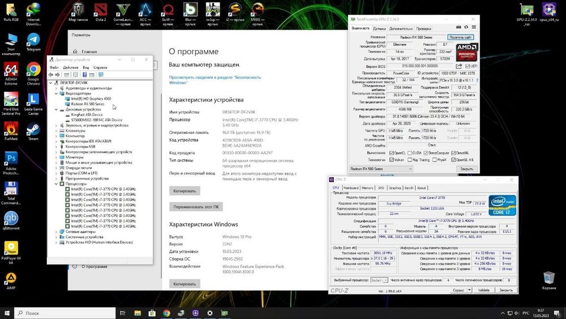Toggle the OpenCL checkbox

tap(392, 152)
